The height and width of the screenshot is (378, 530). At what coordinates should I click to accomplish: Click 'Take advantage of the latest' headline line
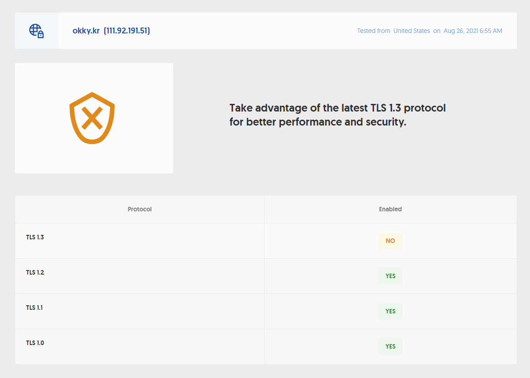click(337, 108)
